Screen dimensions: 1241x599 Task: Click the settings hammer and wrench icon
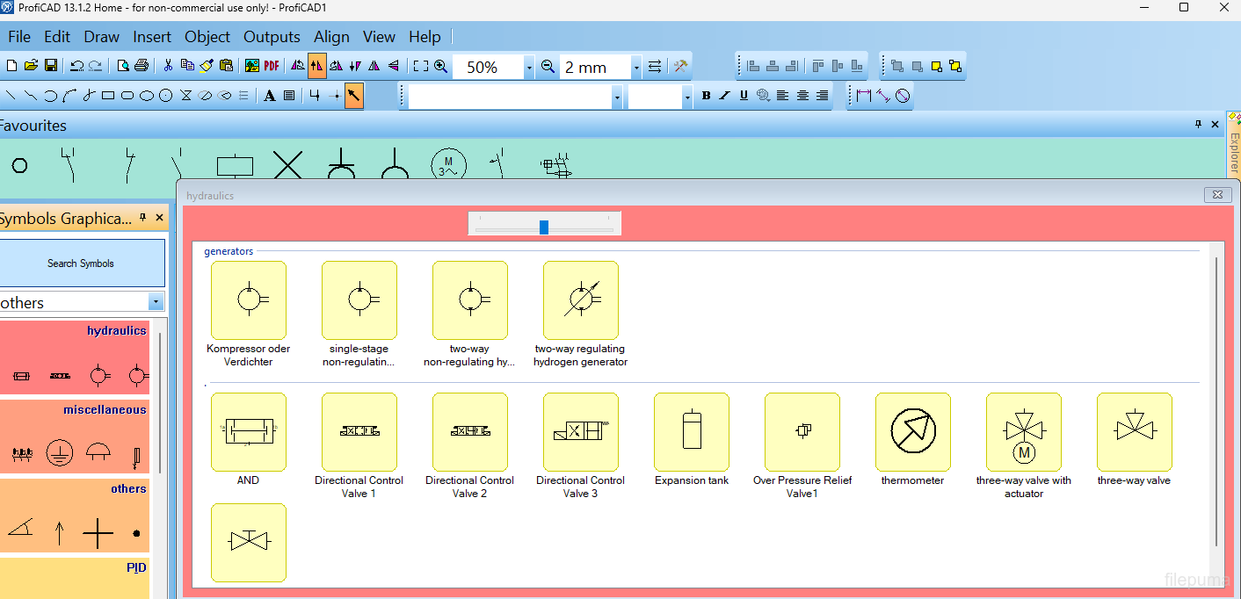(680, 67)
